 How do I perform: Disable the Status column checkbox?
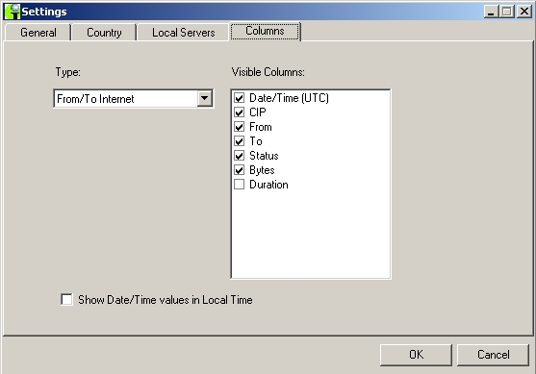pyautogui.click(x=239, y=156)
